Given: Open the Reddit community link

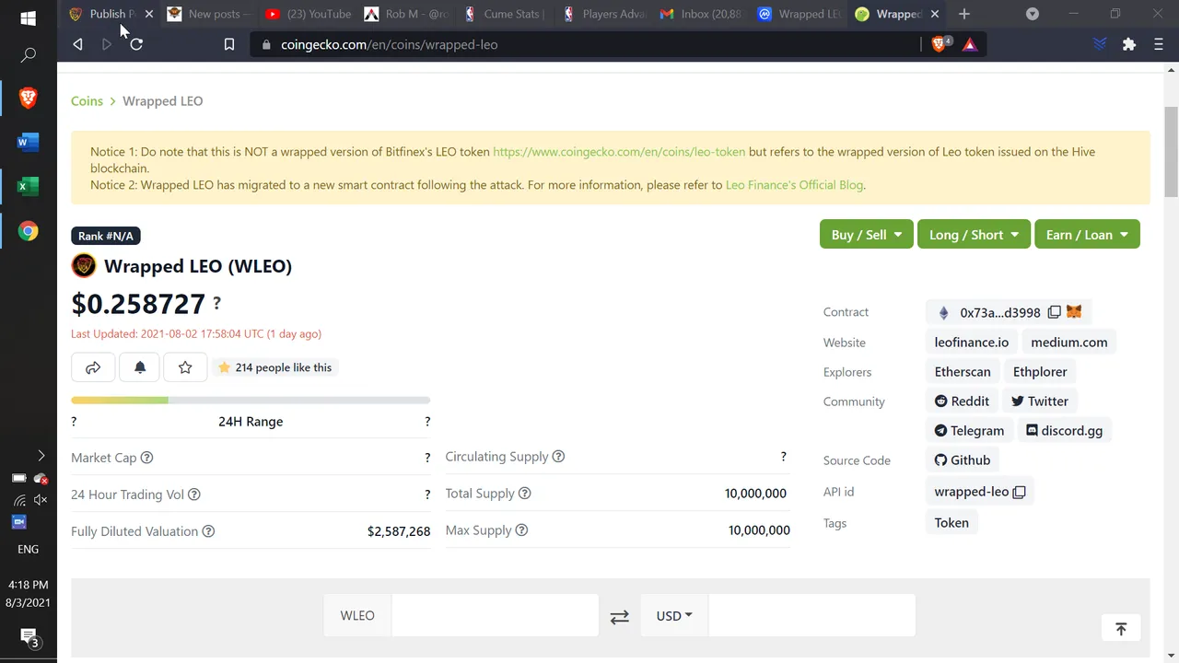Looking at the screenshot, I should [x=962, y=401].
